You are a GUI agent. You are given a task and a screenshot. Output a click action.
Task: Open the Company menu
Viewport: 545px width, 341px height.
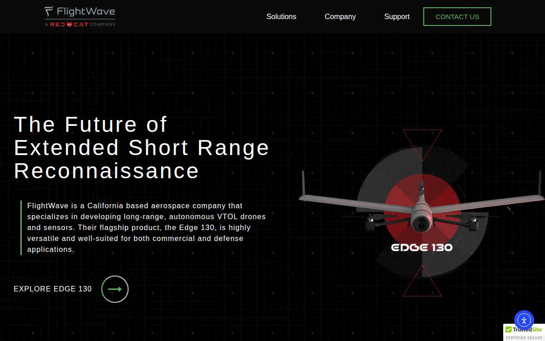[x=340, y=17]
